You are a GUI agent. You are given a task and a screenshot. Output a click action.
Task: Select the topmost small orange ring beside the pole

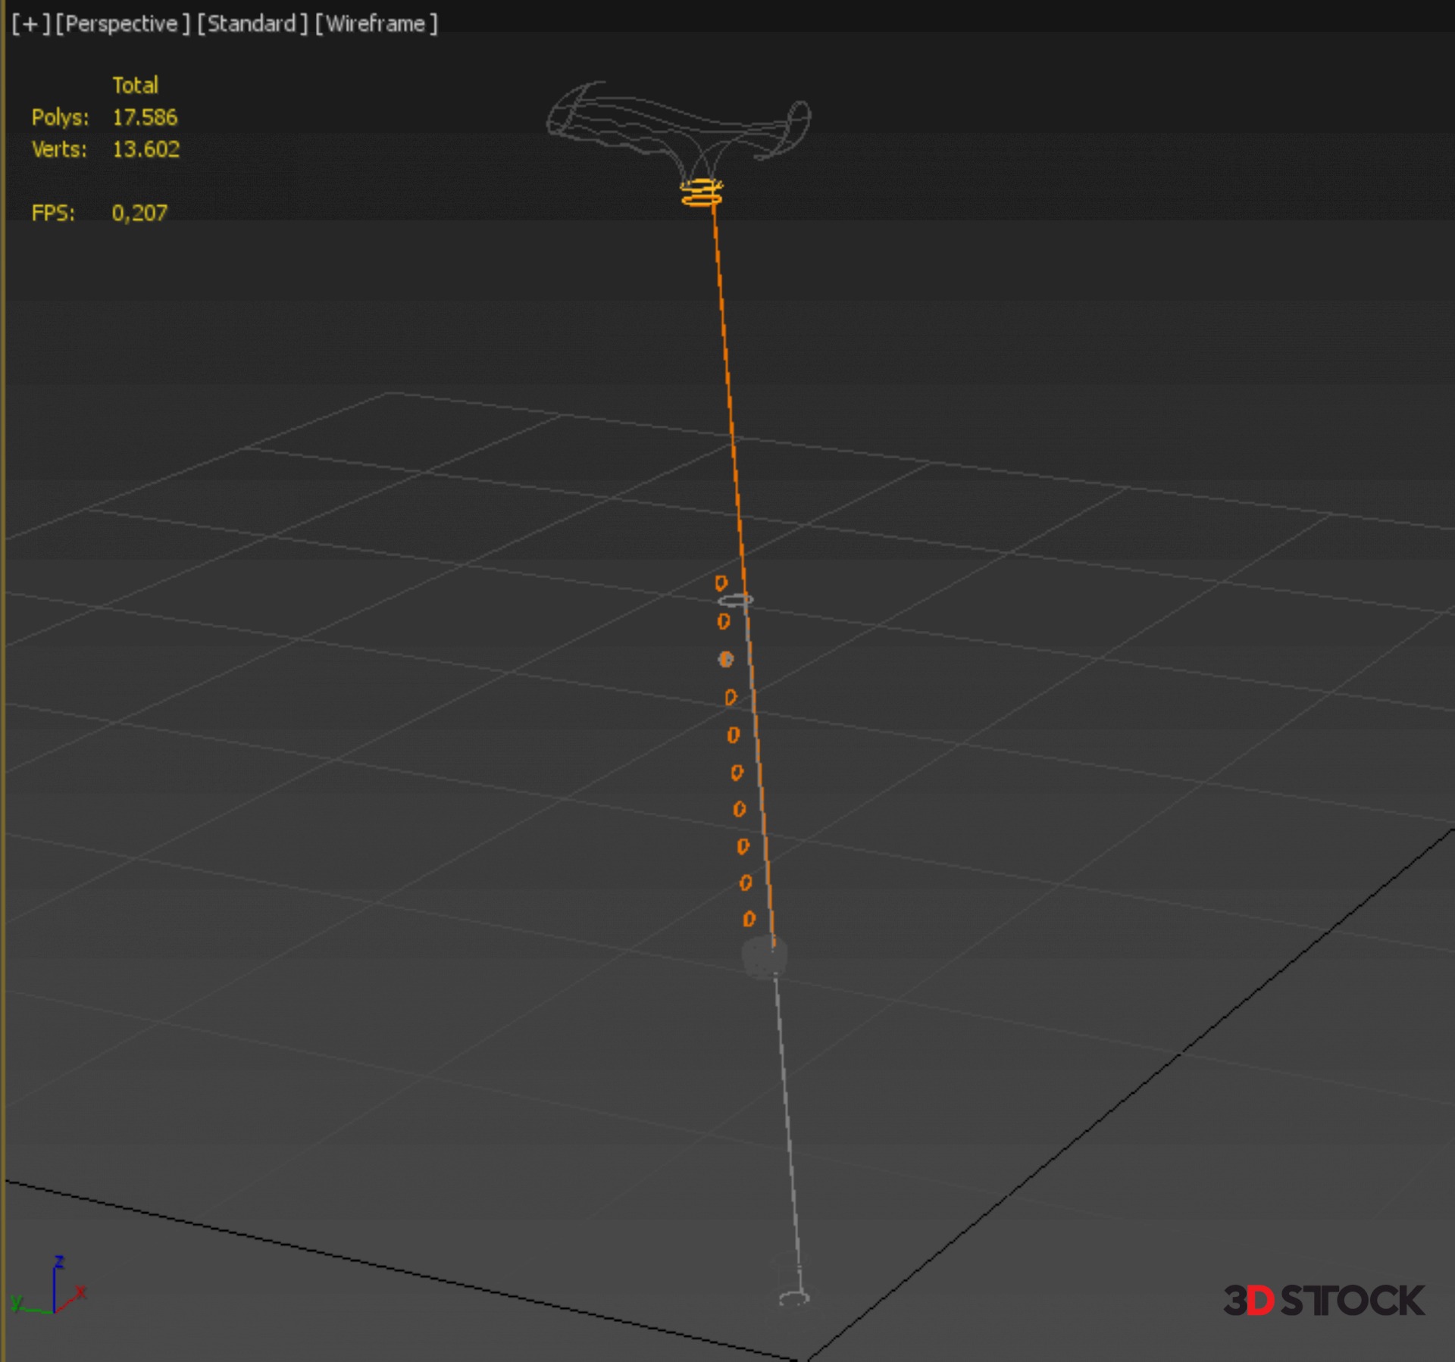(x=721, y=583)
